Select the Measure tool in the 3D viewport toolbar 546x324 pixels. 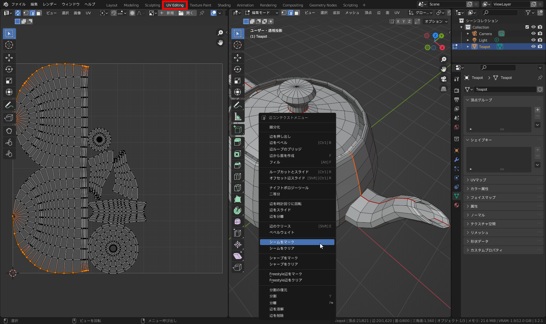tap(238, 116)
